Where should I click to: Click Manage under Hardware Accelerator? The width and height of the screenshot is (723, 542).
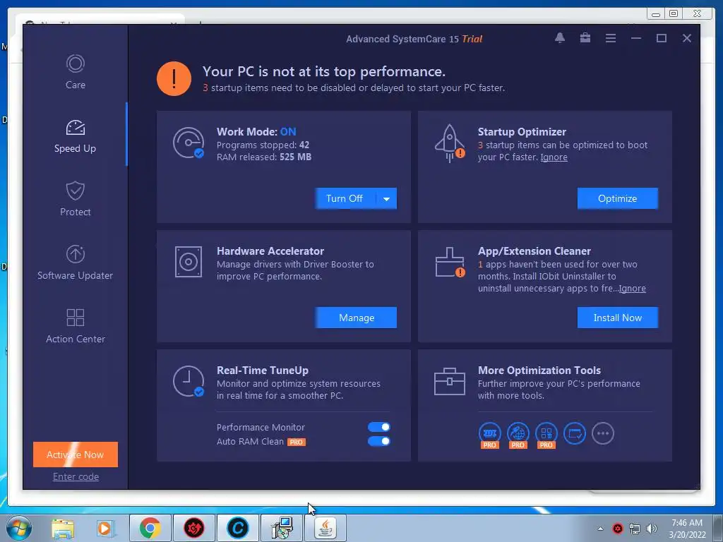pyautogui.click(x=356, y=318)
